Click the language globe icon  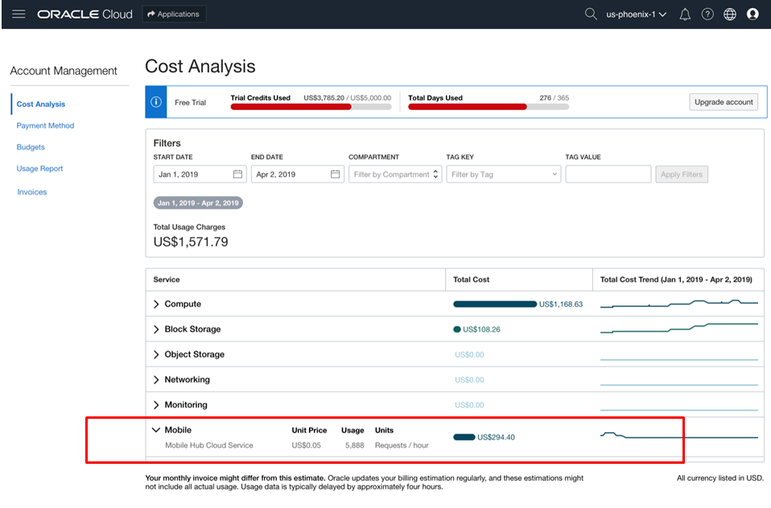coord(730,14)
